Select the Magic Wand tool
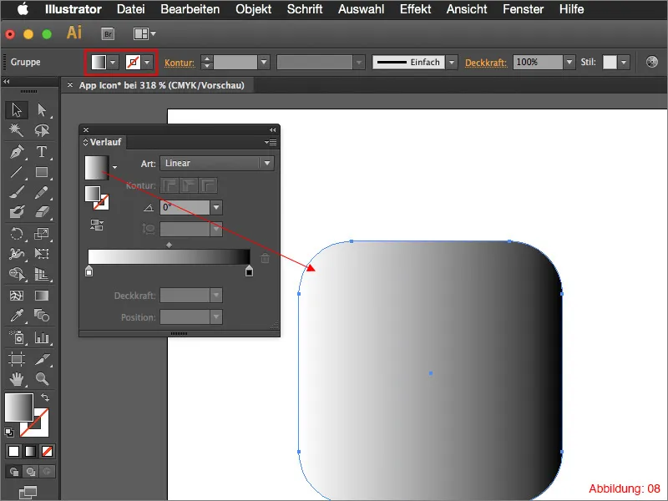Viewport: 668px width, 501px height. click(17, 130)
